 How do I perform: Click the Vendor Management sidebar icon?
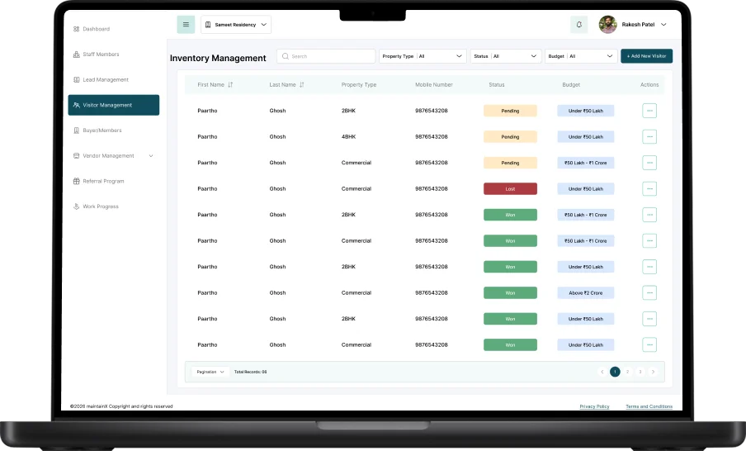pyautogui.click(x=76, y=156)
